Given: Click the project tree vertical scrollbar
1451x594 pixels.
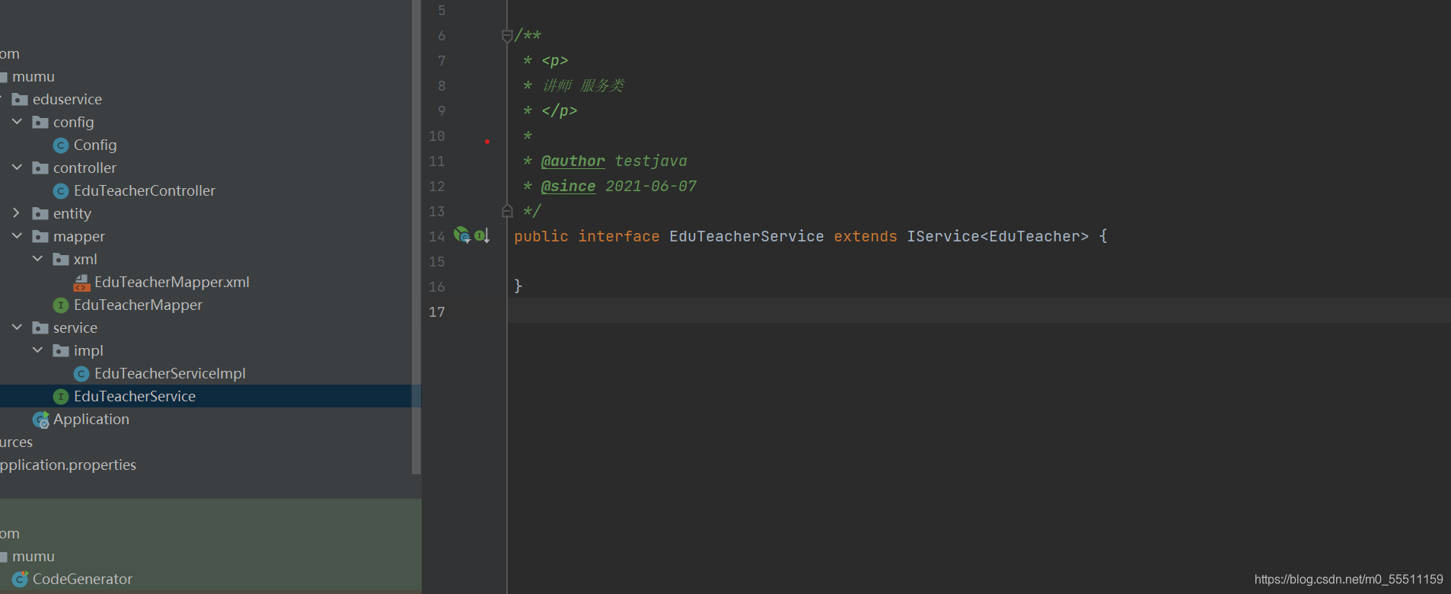Looking at the screenshot, I should coord(416,237).
